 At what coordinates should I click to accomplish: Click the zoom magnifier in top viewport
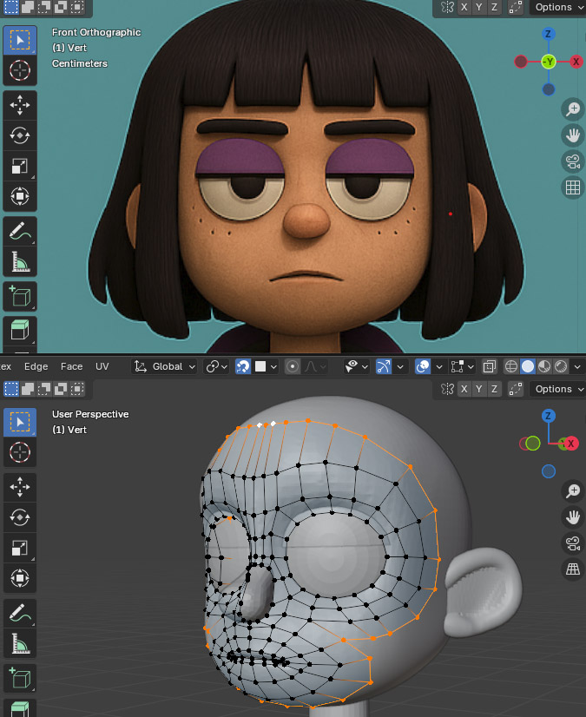572,109
